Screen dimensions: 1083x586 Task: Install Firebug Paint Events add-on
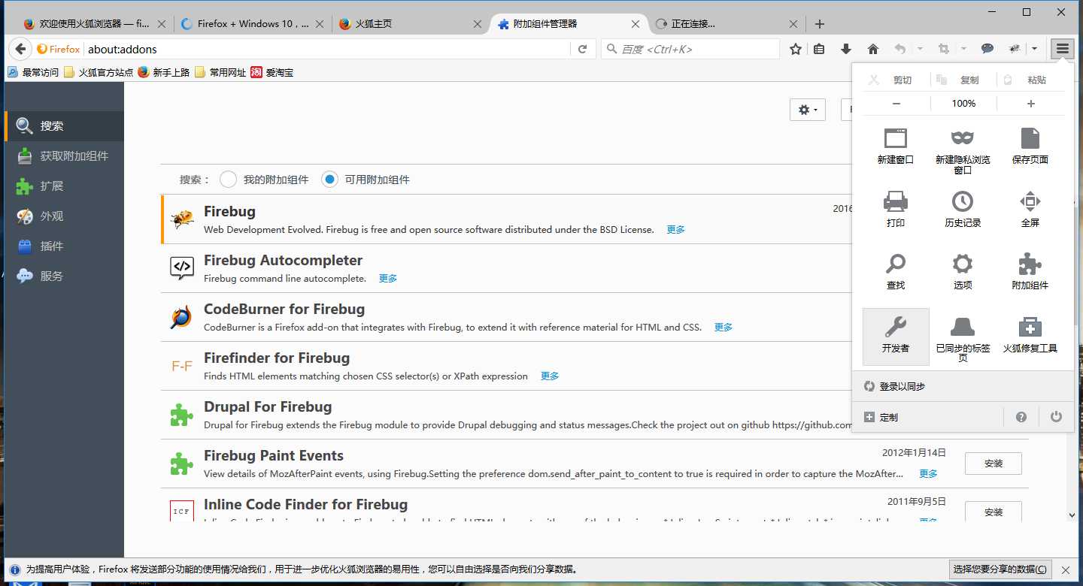pyautogui.click(x=993, y=464)
